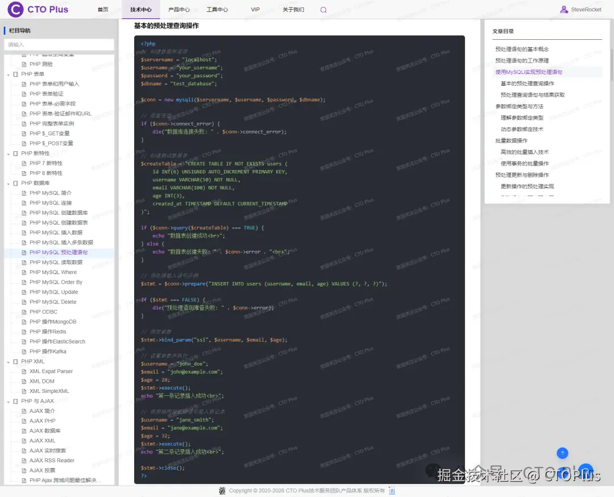614x497 pixels.
Task: Collapse the PHP 新特性 tree arrow
Action: pos(9,154)
